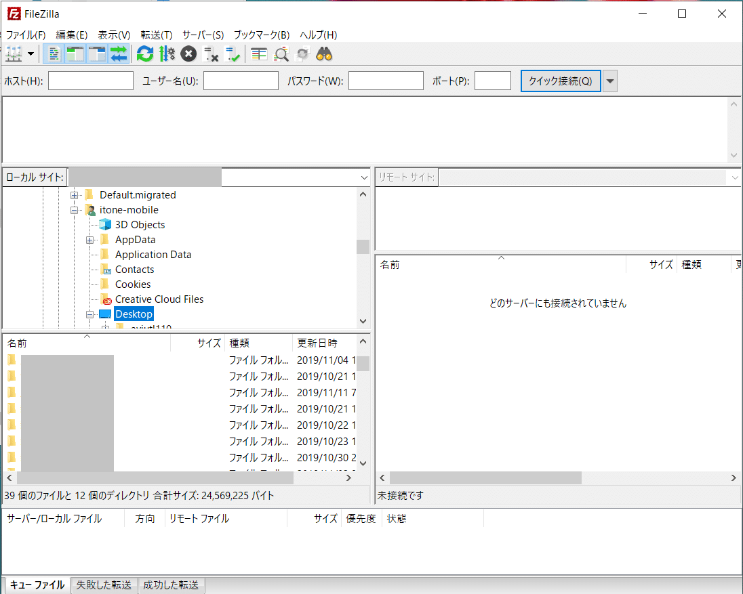The width and height of the screenshot is (743, 594).
Task: Focus the ホスト(H) input field
Action: coord(91,81)
